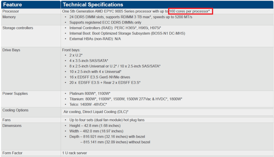Image resolution: width=274 pixels, height=157 pixels.
Task: Click the '2 x U.2*' entry
Action: pos(76,55)
